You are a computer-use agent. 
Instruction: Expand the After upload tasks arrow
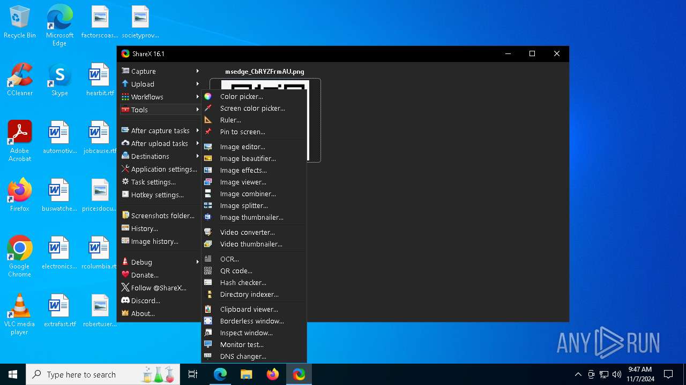point(197,143)
